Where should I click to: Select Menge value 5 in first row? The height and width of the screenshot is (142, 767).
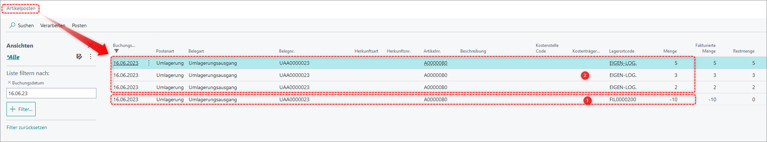676,63
